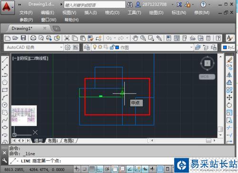Open the 文件(F) menu
Viewport: 238px width, 173px height.
(x=26, y=13)
